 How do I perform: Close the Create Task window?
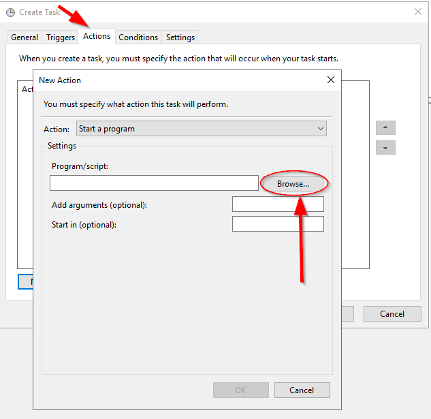click(417, 12)
